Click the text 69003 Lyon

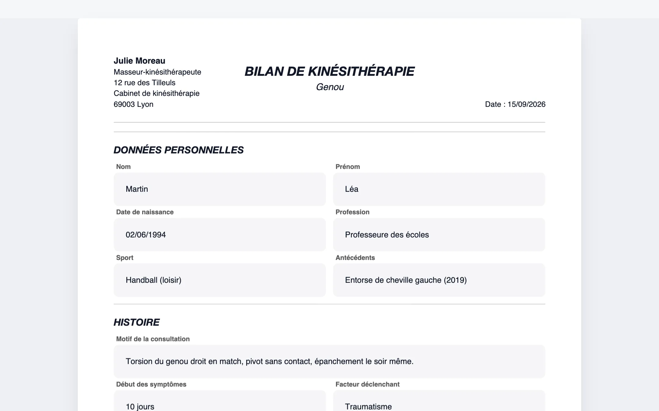pos(134,104)
